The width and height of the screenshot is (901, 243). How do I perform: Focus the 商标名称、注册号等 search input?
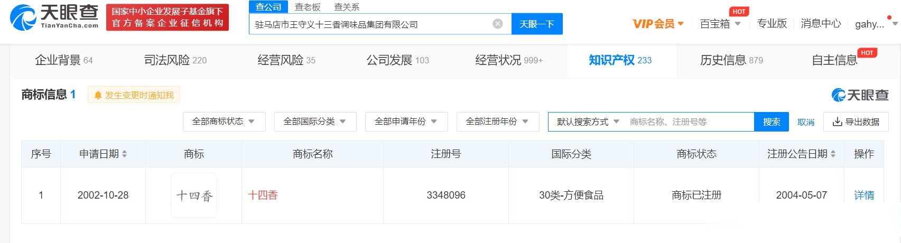pos(690,121)
